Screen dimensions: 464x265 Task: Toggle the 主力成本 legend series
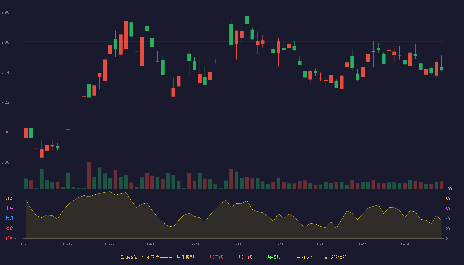(x=302, y=257)
